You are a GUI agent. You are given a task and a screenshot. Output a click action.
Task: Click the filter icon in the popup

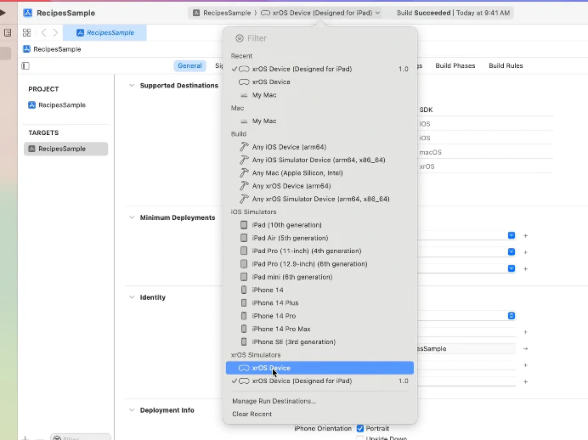click(240, 38)
